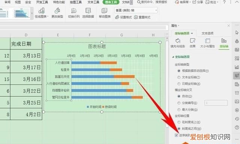The height and width of the screenshot is (144, 240).
Task: Expand the 坐标轴选项 tab dropdown arrow
Action: tap(192, 33)
